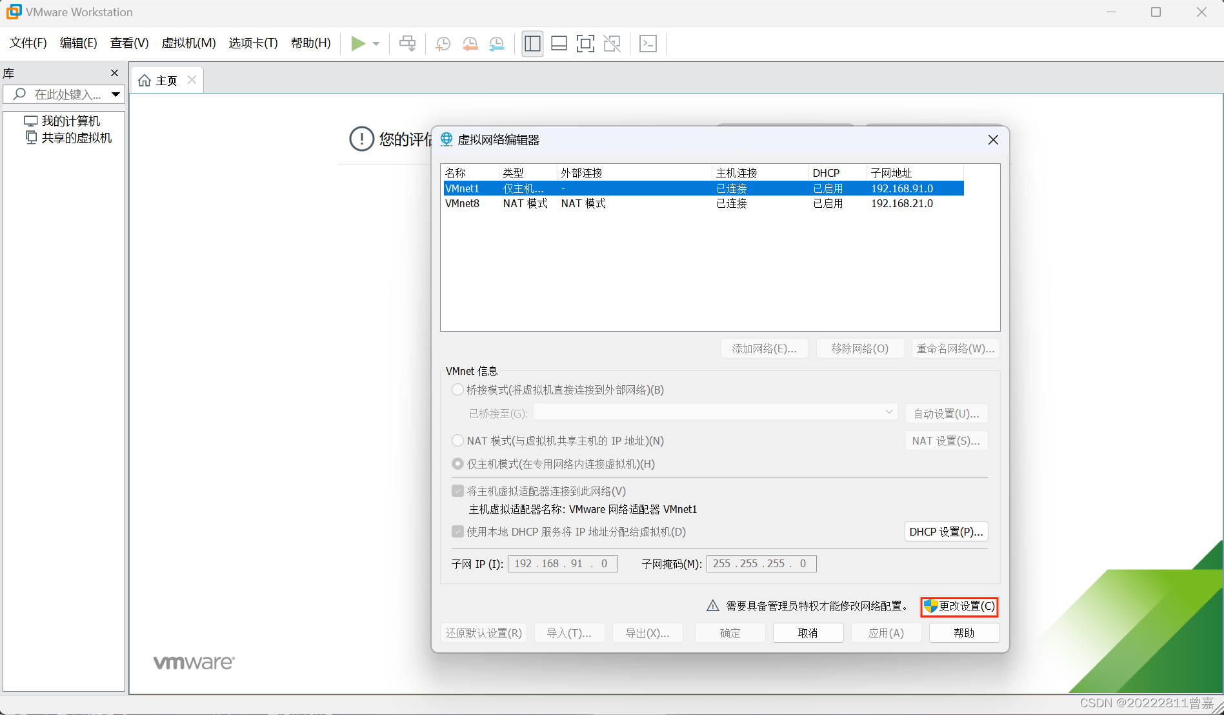Toggle 将主机虚拟适配器连接到此网络 checkbox

[x=457, y=491]
